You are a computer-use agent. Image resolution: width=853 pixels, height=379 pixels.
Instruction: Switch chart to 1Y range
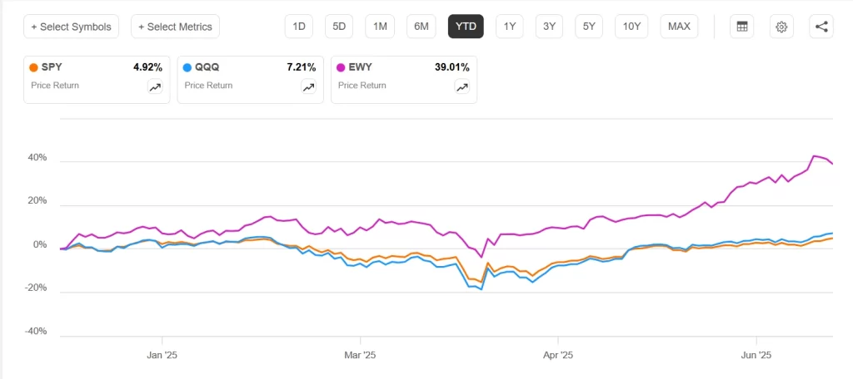(x=510, y=27)
